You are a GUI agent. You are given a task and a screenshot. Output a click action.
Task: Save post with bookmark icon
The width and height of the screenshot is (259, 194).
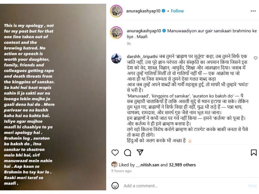pos(254,153)
